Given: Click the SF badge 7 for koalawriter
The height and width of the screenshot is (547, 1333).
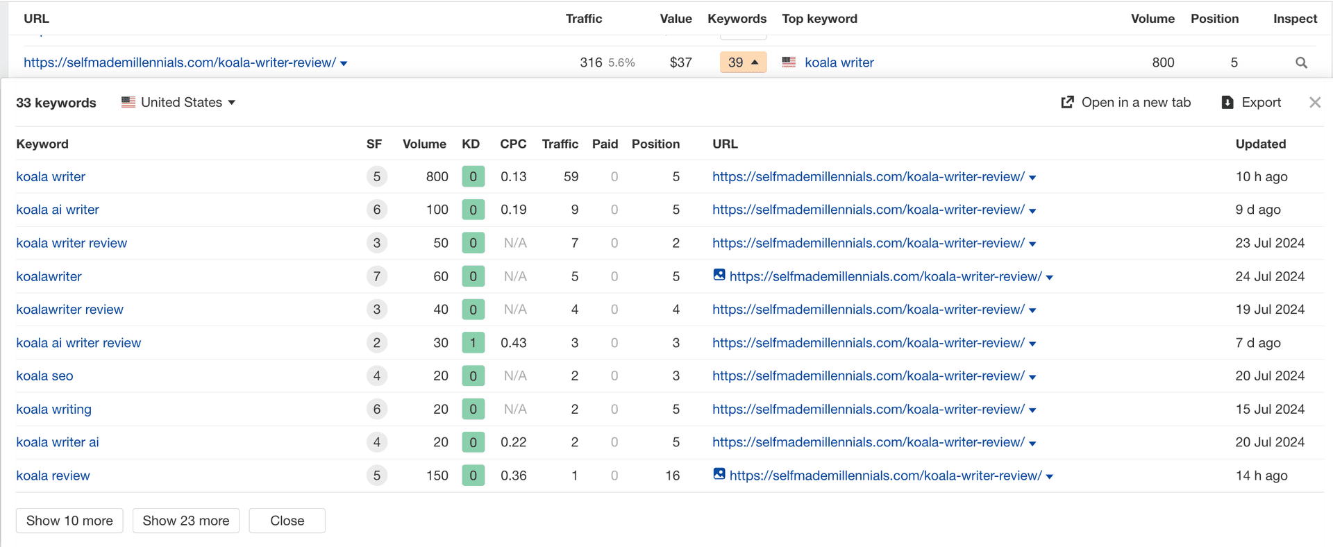Looking at the screenshot, I should [377, 276].
